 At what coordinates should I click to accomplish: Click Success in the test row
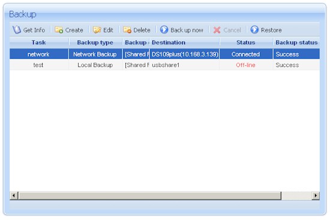coord(296,65)
